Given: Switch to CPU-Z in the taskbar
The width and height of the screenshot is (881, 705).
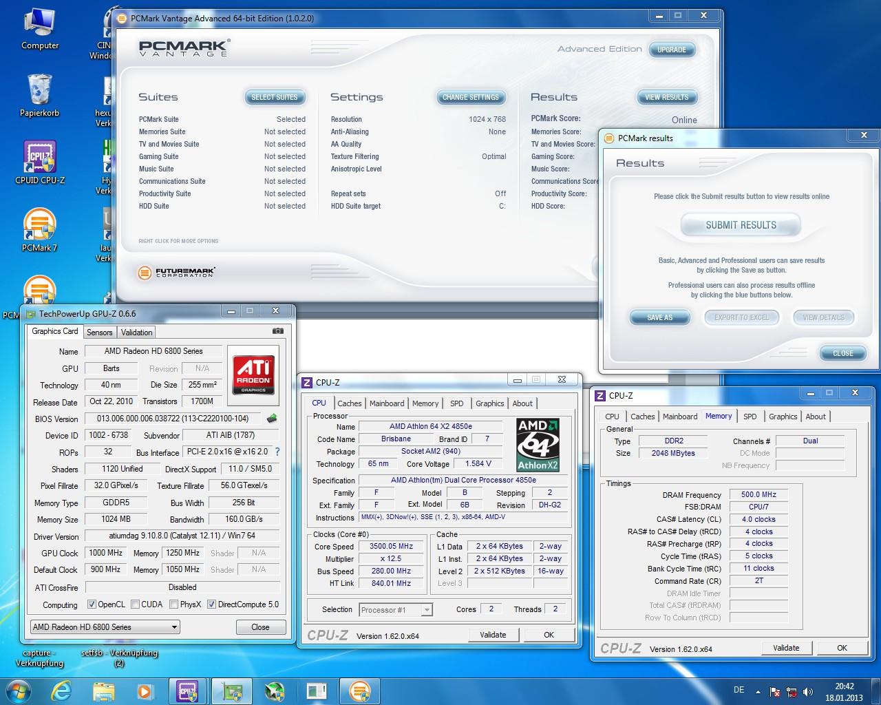Looking at the screenshot, I should (187, 691).
